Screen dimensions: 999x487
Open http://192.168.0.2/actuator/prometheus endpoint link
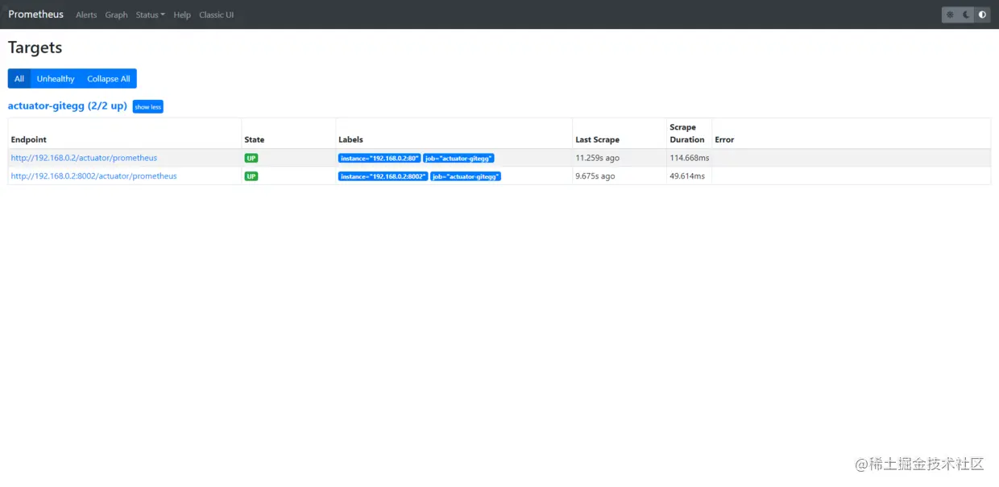click(x=84, y=158)
